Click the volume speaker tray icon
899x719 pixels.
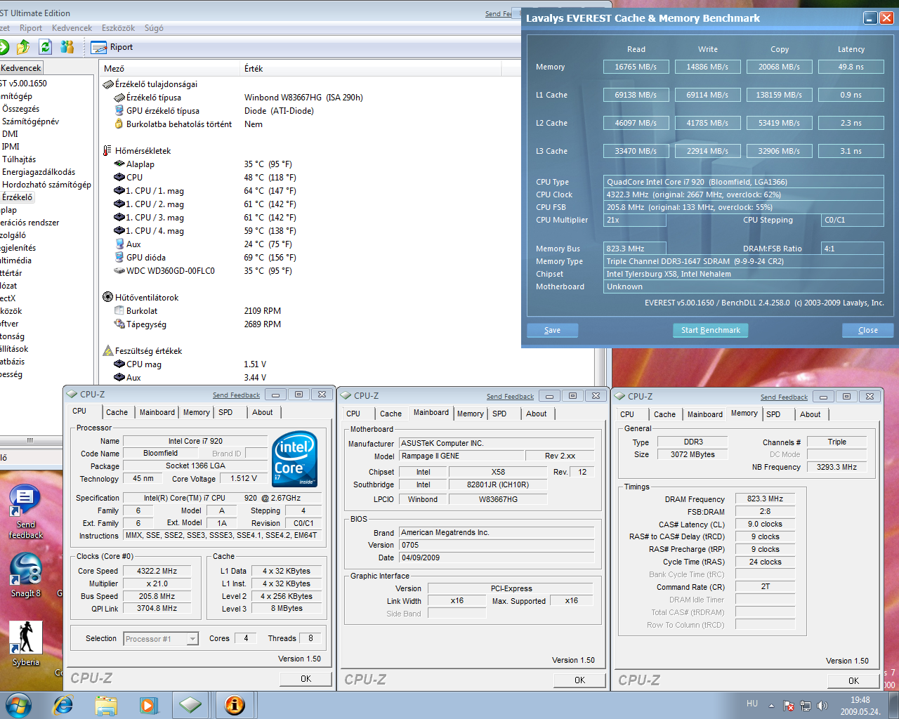(822, 706)
